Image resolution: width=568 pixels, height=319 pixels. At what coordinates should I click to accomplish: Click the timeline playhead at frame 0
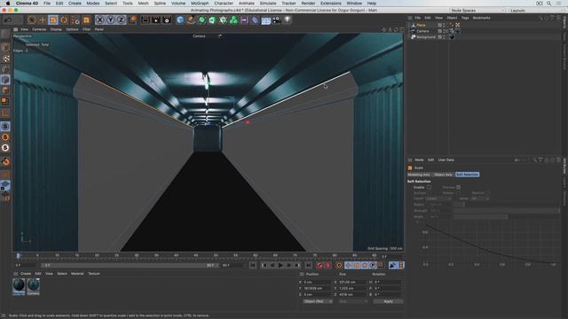[18, 256]
